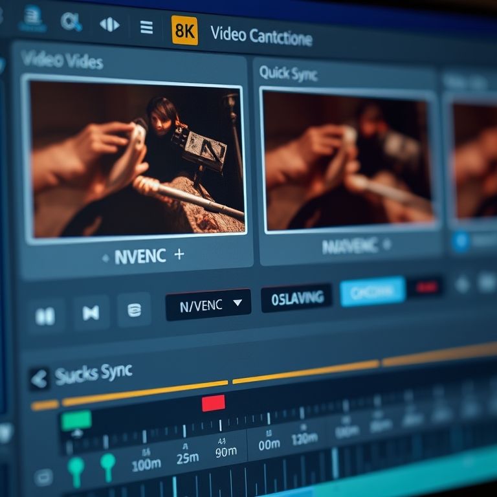
Task: Open the hamburger menu icon
Action: [146, 28]
